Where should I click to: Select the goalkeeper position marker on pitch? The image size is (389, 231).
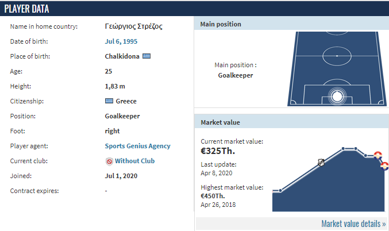click(x=337, y=97)
